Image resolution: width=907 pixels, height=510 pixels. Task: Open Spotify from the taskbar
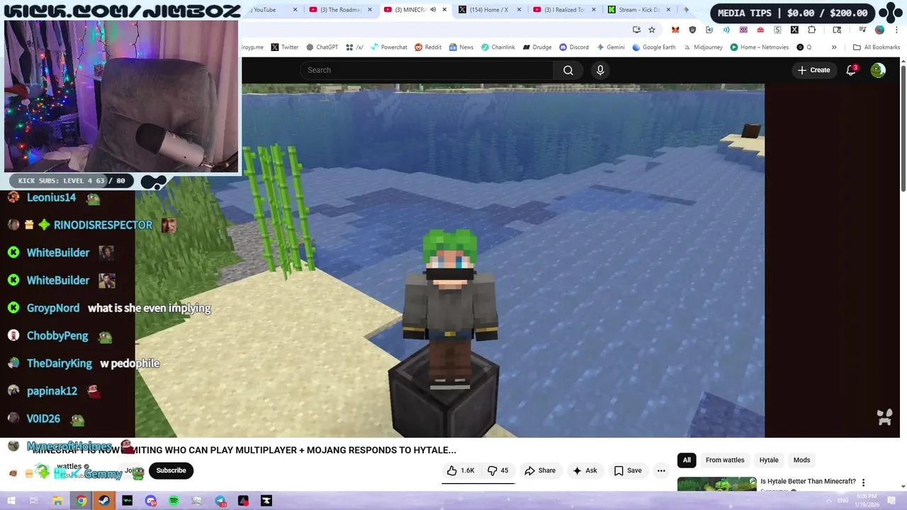(174, 501)
